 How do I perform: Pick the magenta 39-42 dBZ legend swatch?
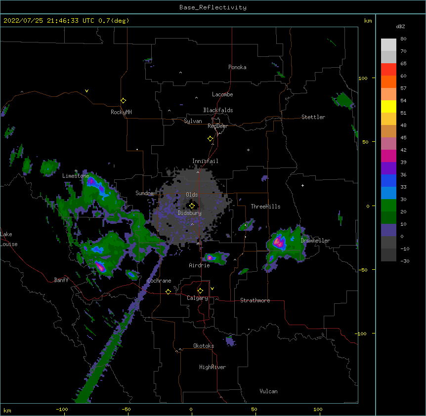click(x=388, y=156)
